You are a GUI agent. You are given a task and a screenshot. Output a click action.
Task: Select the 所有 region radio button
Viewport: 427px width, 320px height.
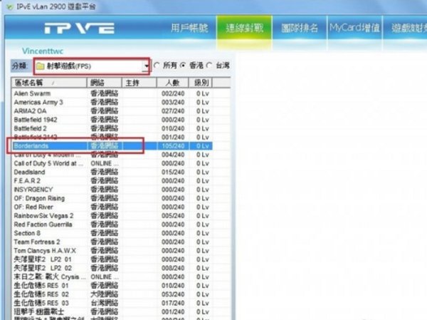157,66
